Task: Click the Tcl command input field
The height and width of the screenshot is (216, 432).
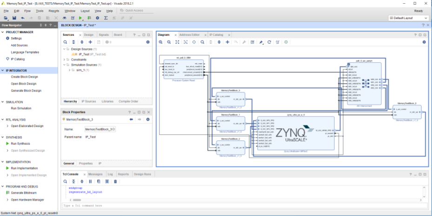Action: click(243, 205)
